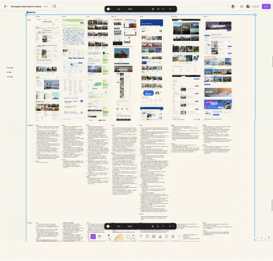Pick the Marker pen tool
This screenshot has width=273, height=261.
109,237
